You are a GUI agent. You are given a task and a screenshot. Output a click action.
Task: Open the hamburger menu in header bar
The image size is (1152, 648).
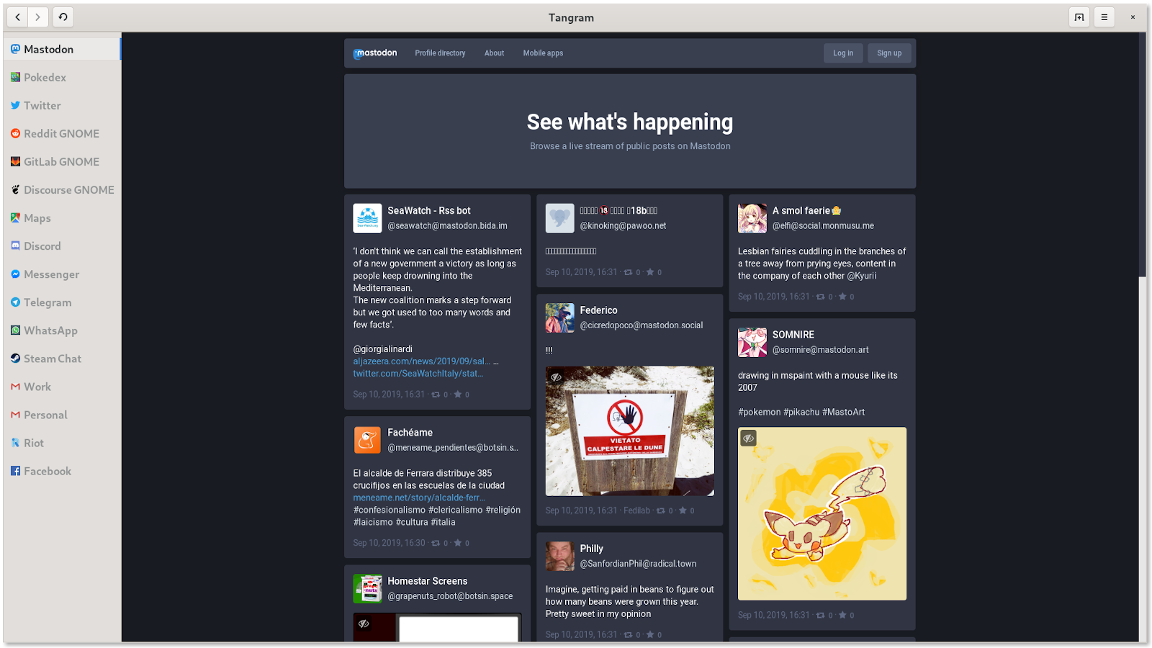click(1104, 17)
